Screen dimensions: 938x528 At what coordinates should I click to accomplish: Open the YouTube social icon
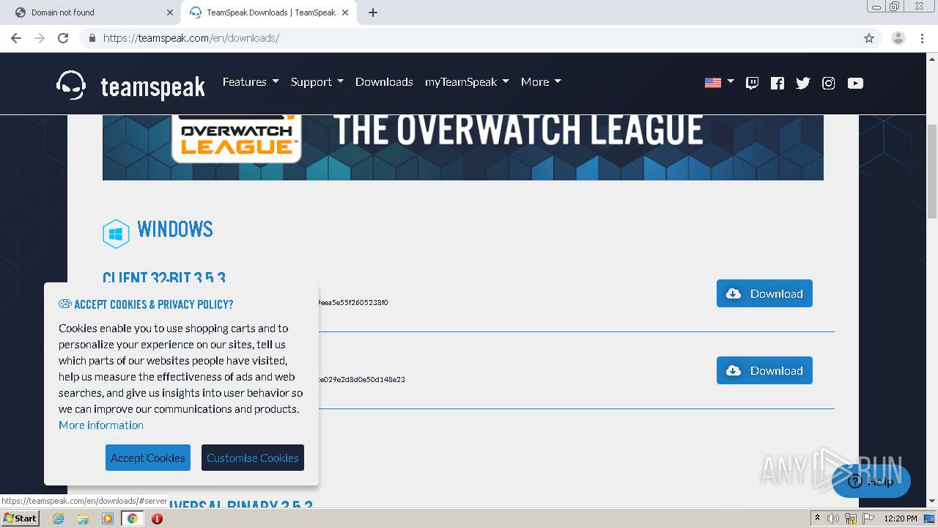point(855,83)
